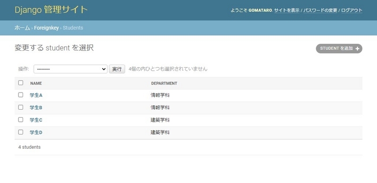Image resolution: width=377 pixels, height=183 pixels.
Task: Click the Django 管理サイト title
Action: 51,10
